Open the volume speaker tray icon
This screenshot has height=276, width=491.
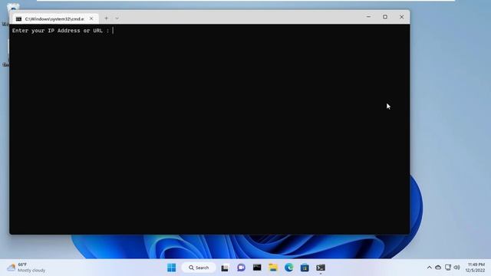click(x=457, y=268)
